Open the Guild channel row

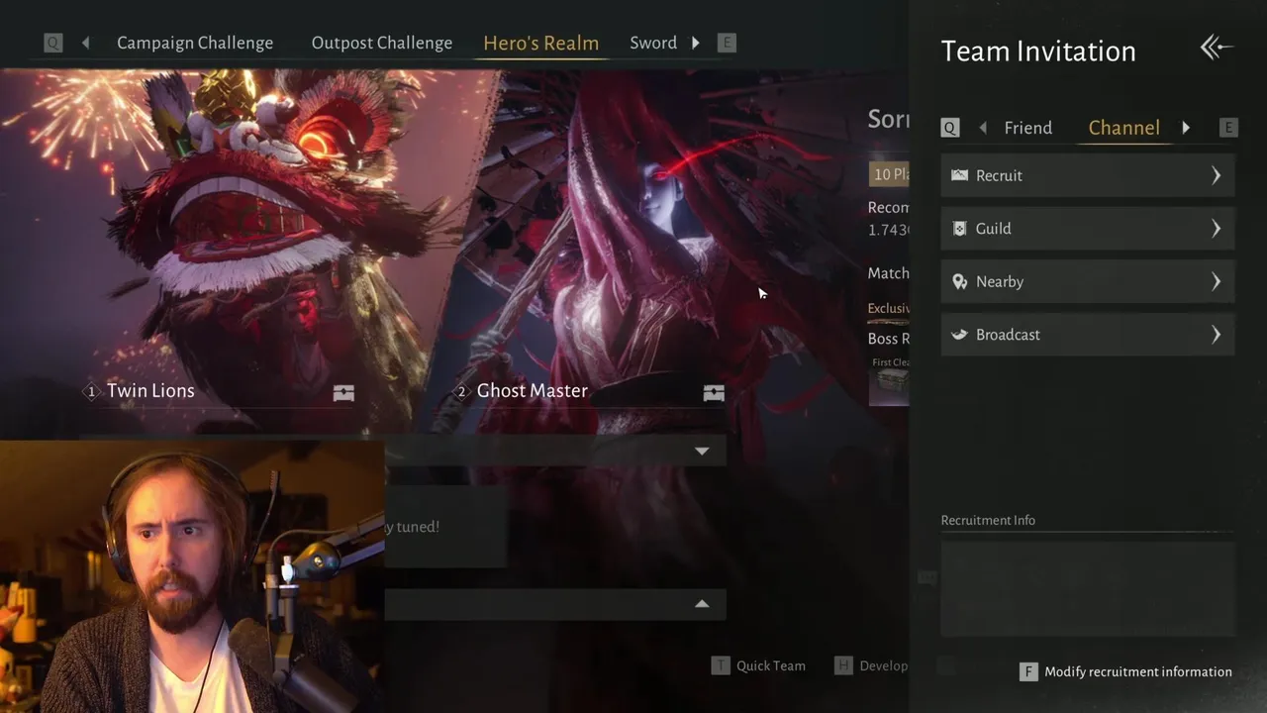(1087, 229)
